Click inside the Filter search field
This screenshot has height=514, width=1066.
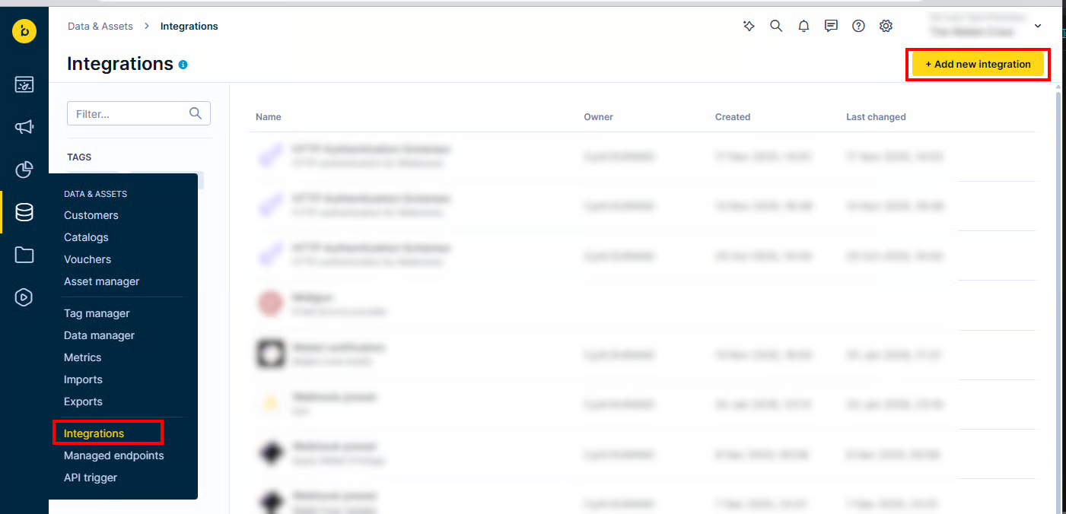129,113
